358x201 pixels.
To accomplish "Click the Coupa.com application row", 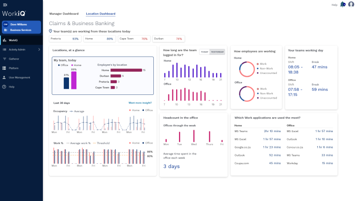I will (257, 163).
